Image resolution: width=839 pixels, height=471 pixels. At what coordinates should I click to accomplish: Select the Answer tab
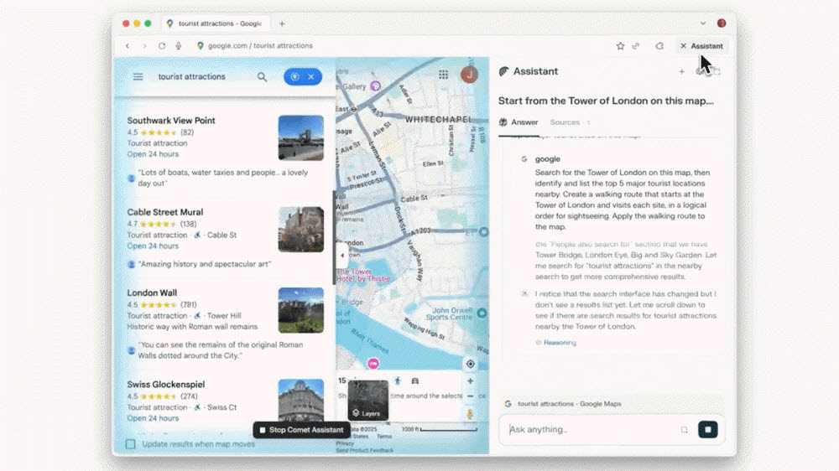(x=519, y=122)
